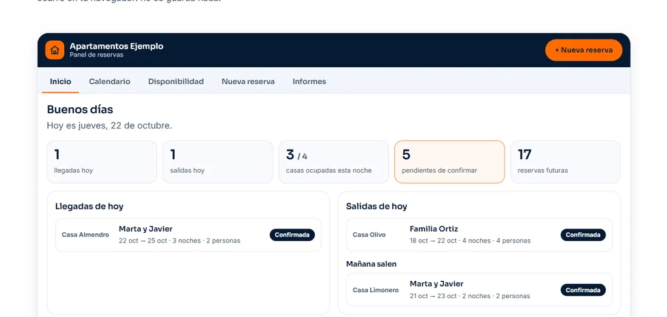Click the Mañana salen label
This screenshot has width=667, height=317.
point(371,264)
